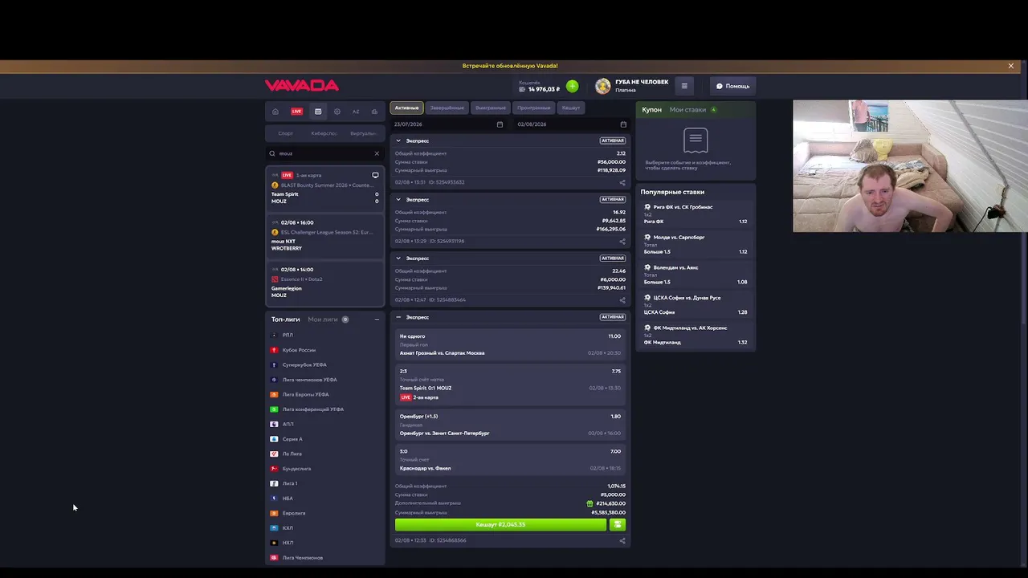
Task: Open cashout settings next to the Кешаут button
Action: coord(618,524)
